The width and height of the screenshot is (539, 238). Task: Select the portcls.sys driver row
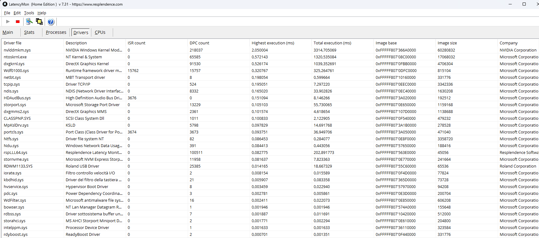(x=270, y=132)
